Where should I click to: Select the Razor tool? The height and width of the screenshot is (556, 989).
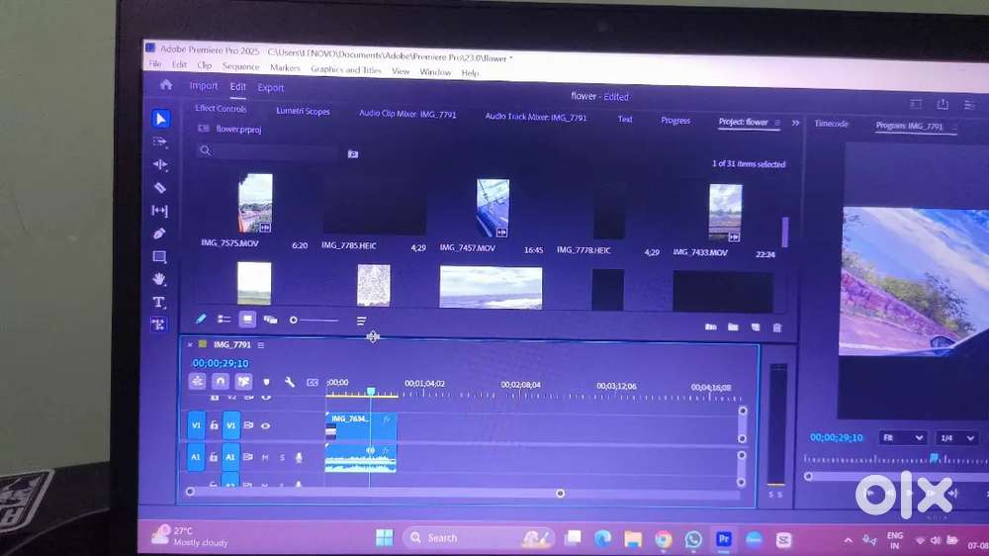coord(160,188)
